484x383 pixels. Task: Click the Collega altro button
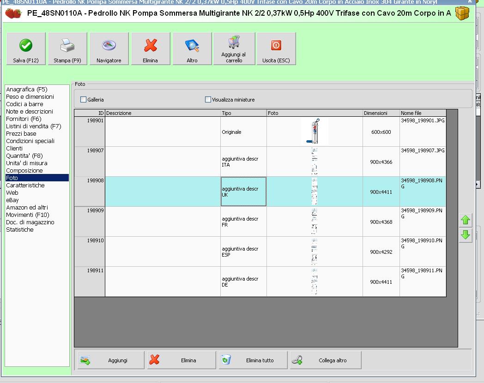tap(326, 360)
